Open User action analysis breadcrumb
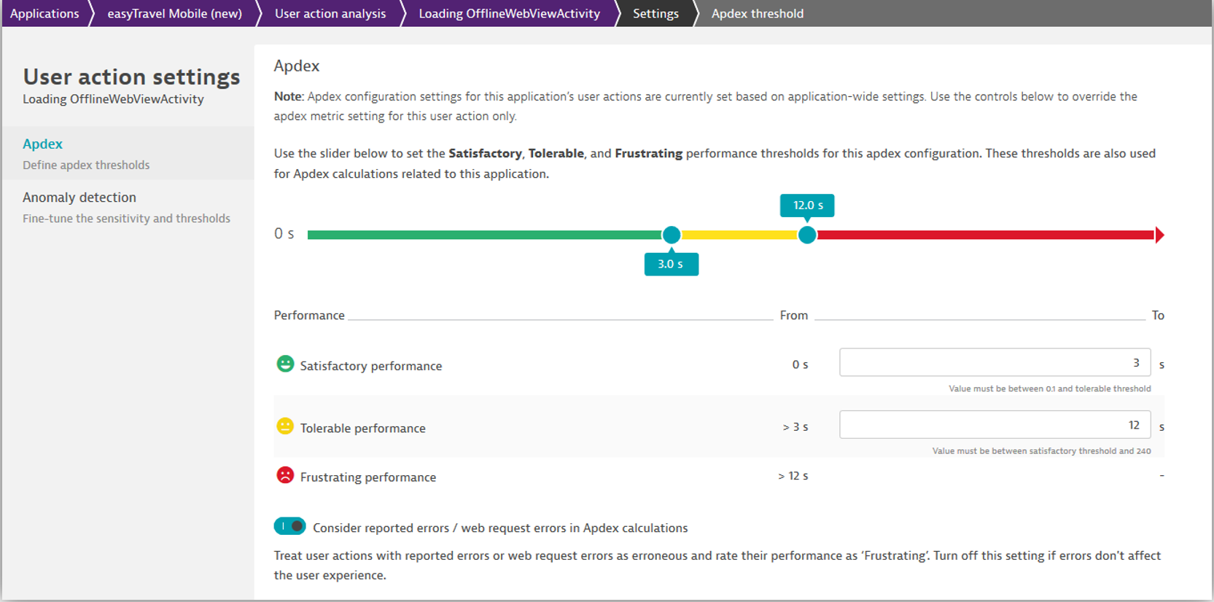Screen dimensions: 1214x602 pyautogui.click(x=330, y=13)
